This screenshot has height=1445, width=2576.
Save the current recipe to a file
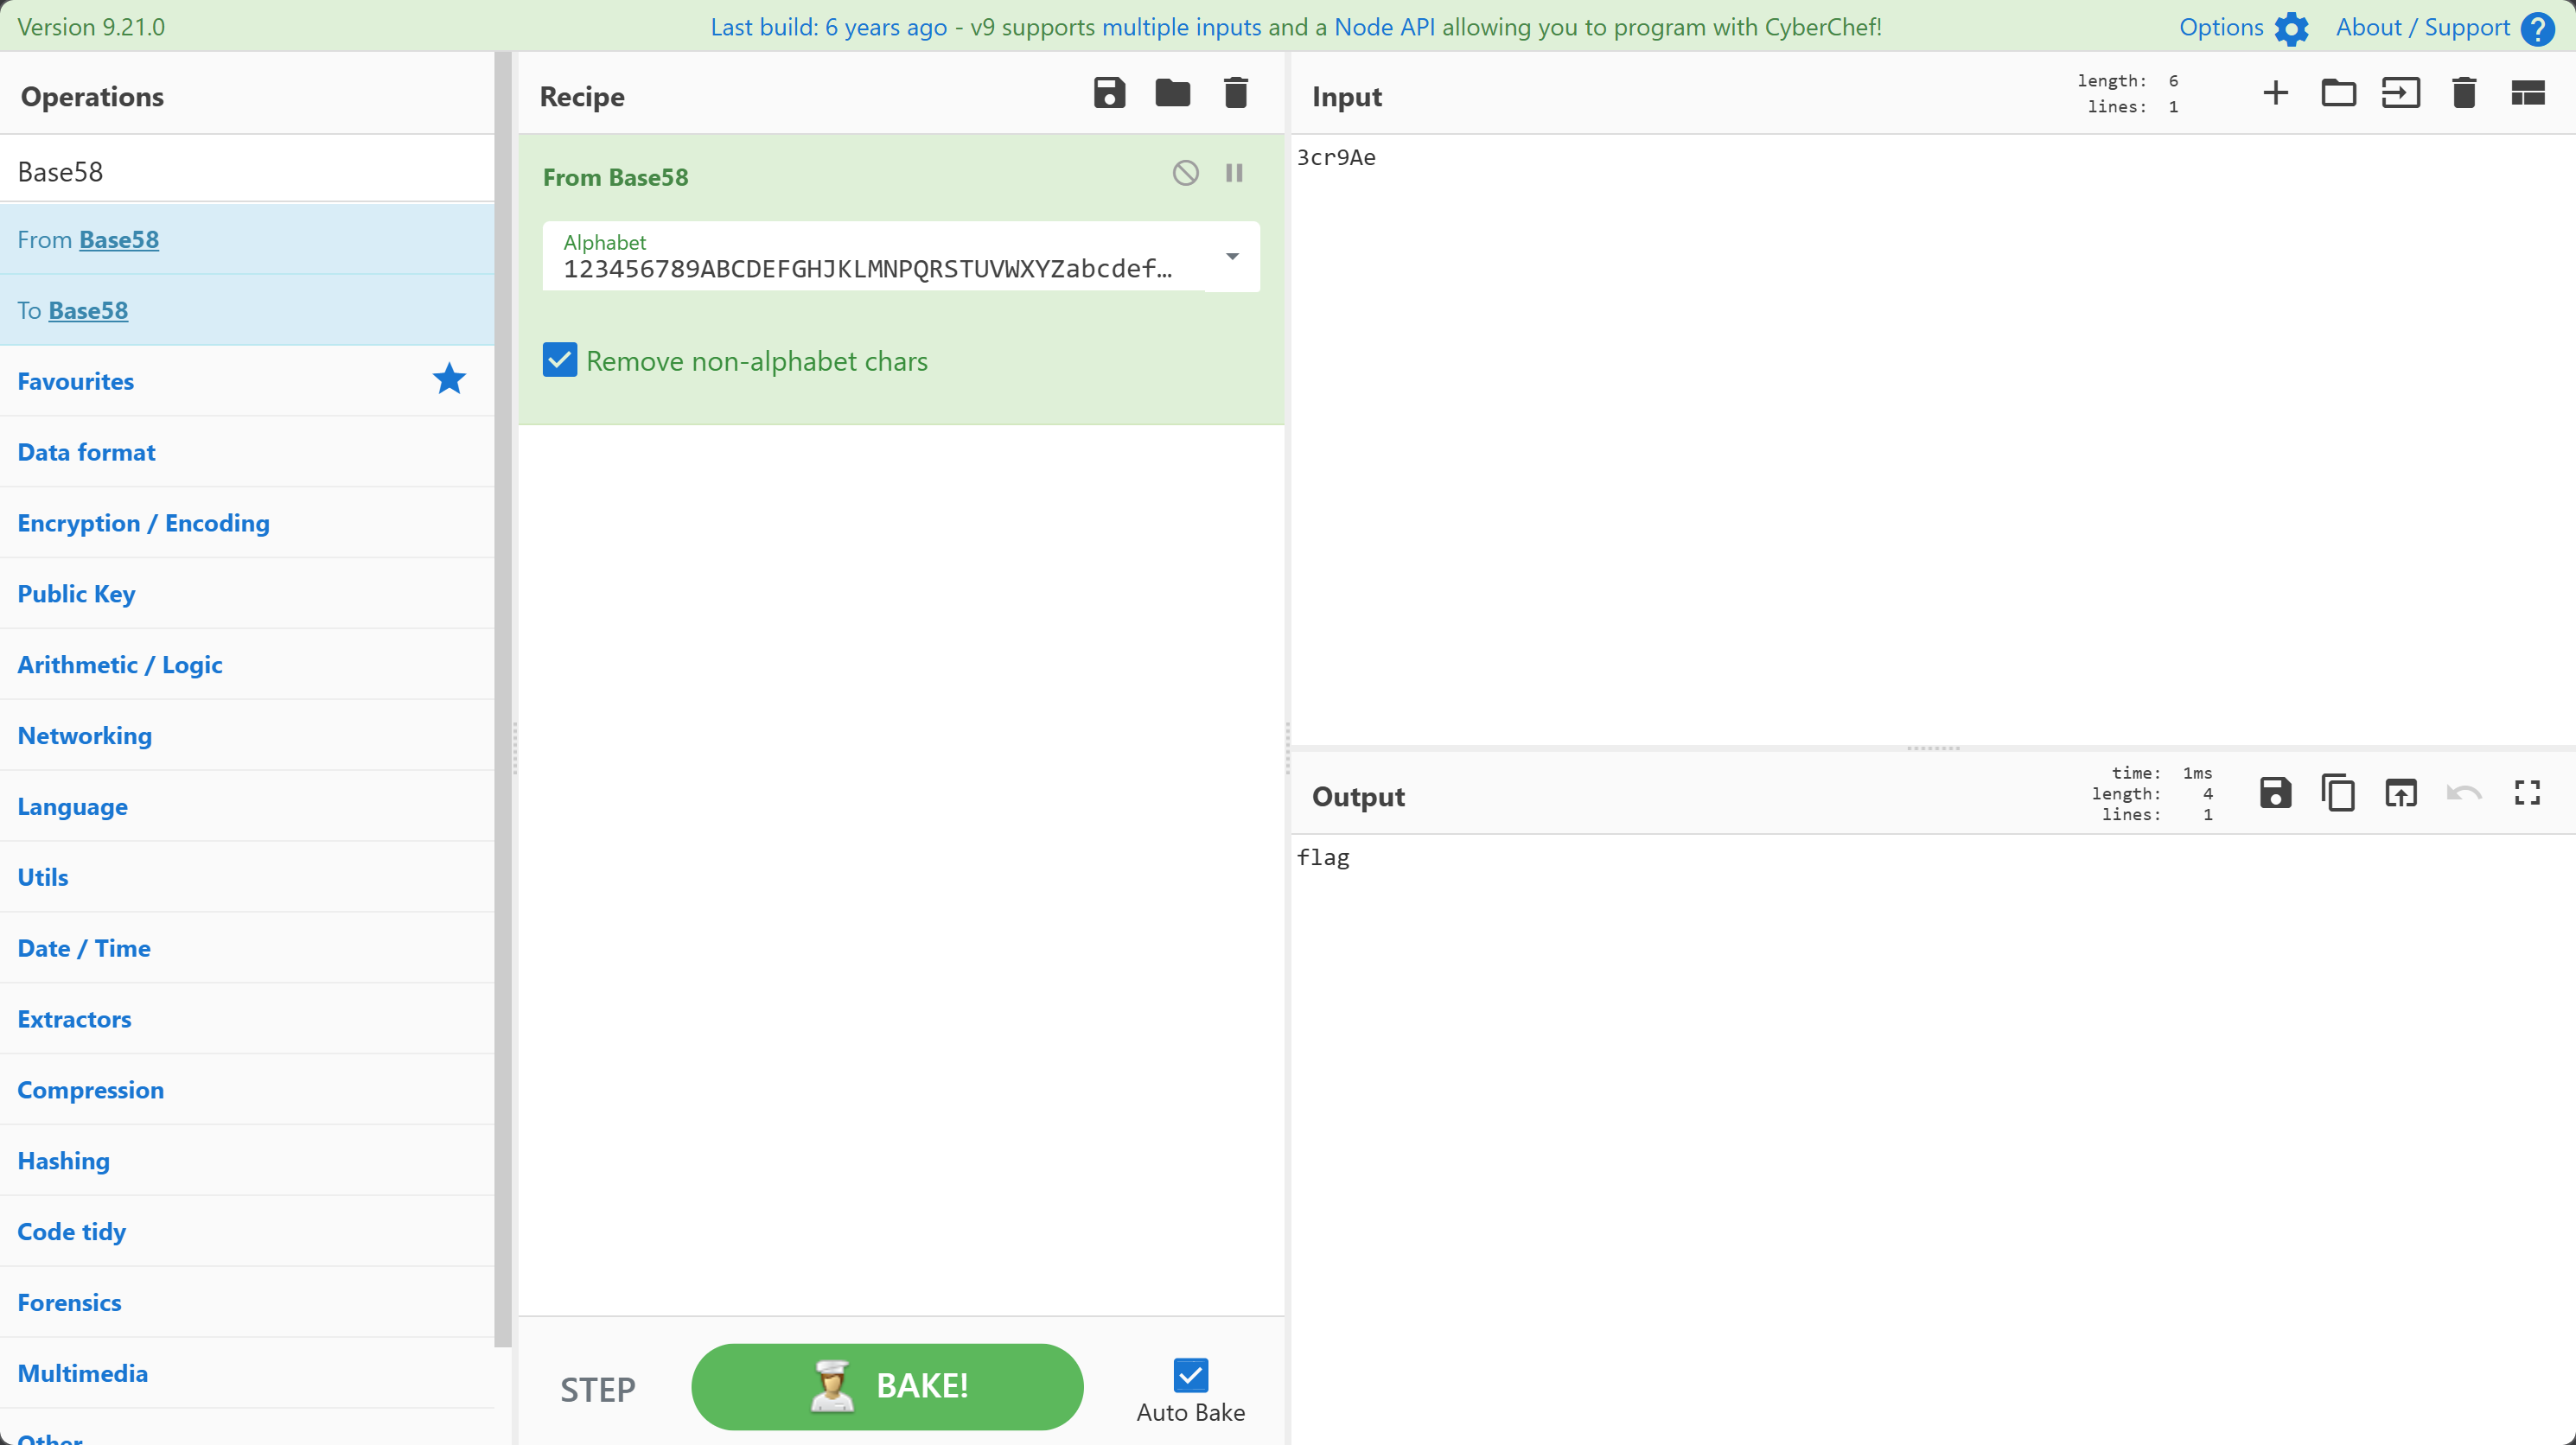1109,92
